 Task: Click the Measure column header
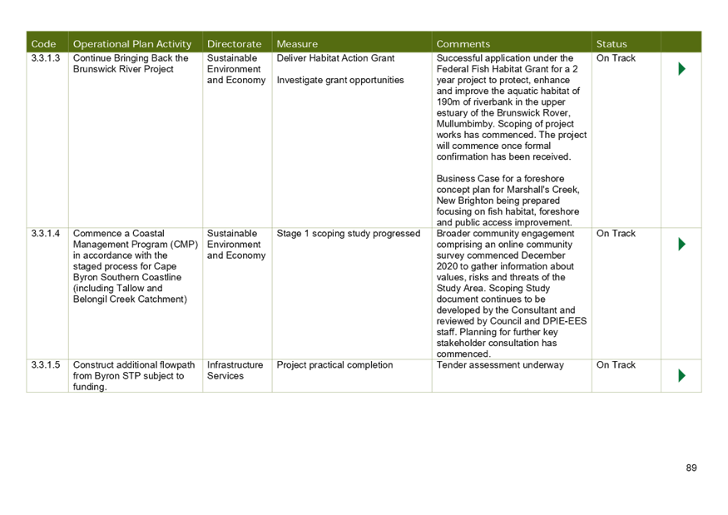point(297,44)
